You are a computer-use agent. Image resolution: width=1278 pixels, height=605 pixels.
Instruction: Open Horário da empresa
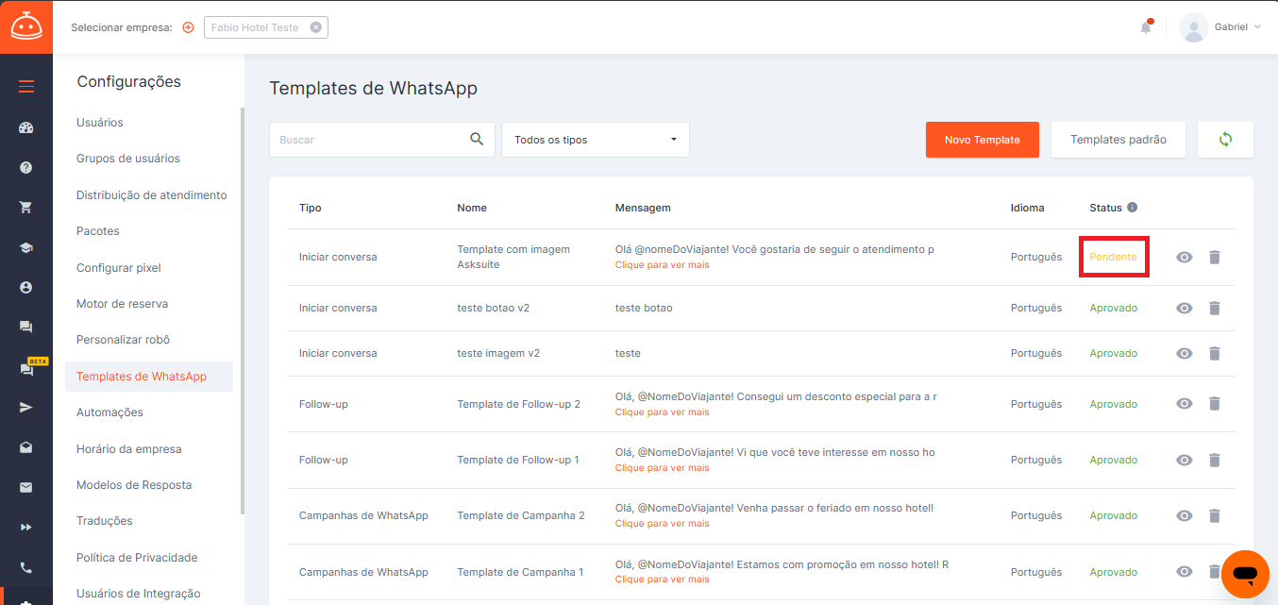pyautogui.click(x=129, y=449)
